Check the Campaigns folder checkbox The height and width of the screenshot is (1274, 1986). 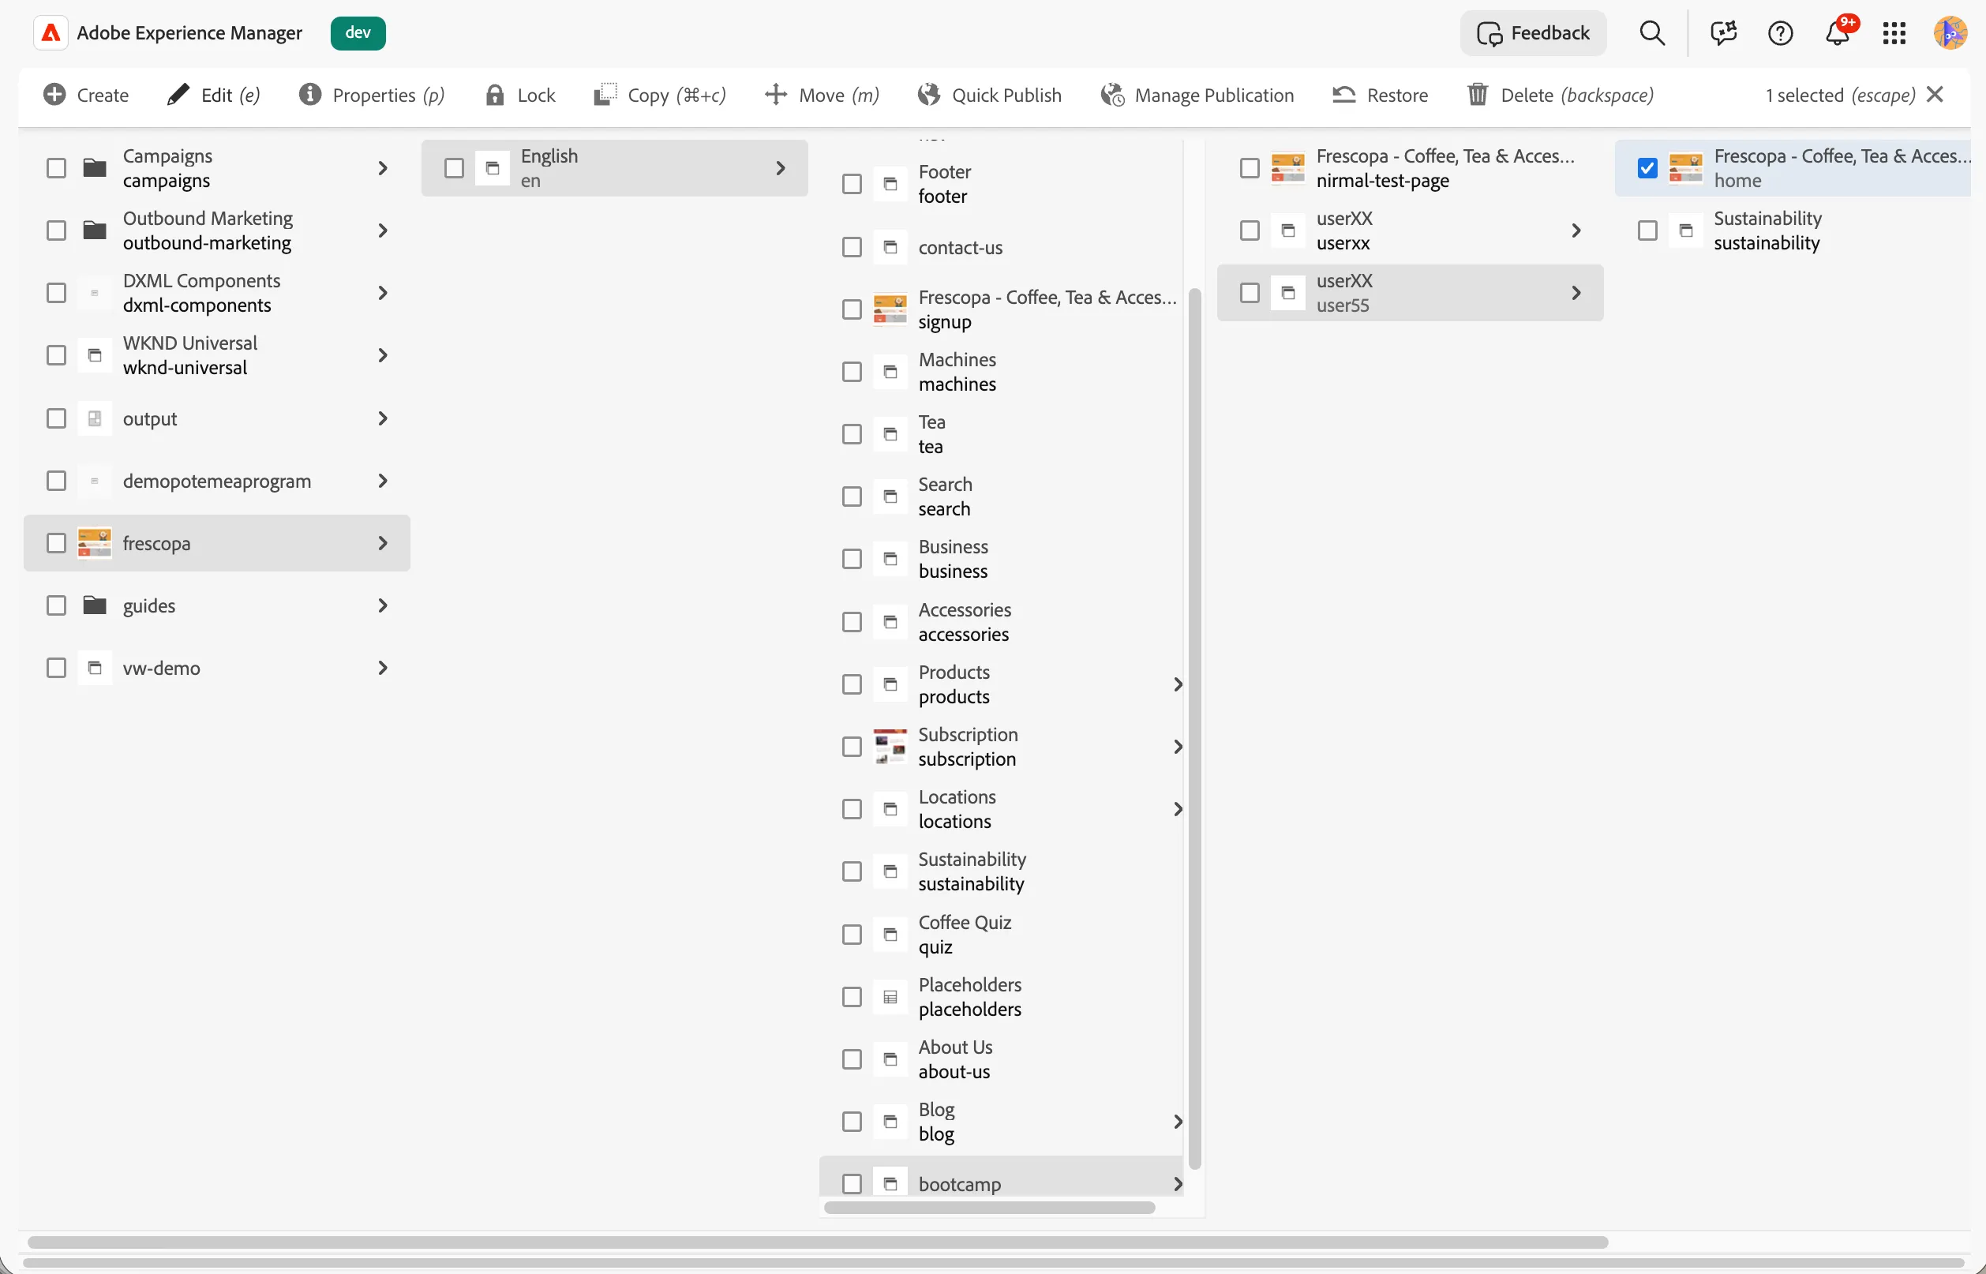(x=56, y=169)
